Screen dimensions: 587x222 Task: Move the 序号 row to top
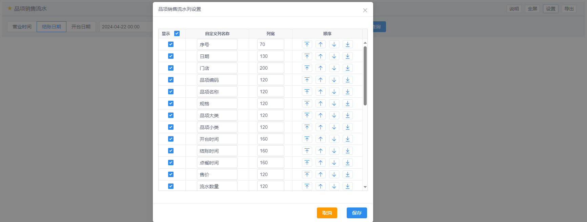point(307,44)
